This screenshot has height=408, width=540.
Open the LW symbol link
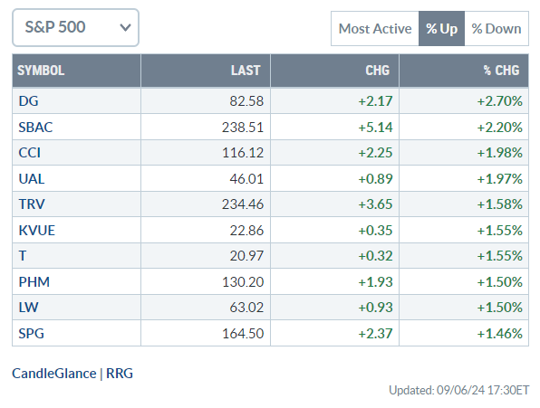coord(28,308)
